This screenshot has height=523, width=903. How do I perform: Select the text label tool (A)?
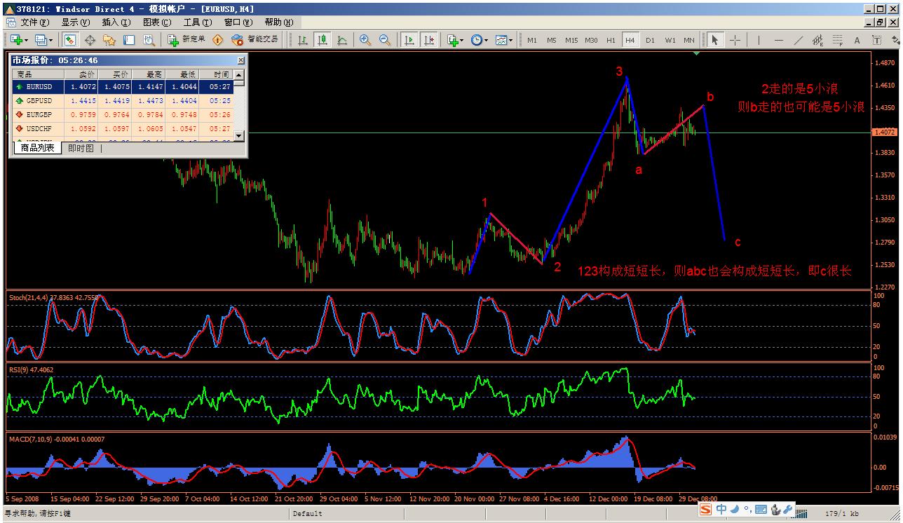click(x=857, y=40)
